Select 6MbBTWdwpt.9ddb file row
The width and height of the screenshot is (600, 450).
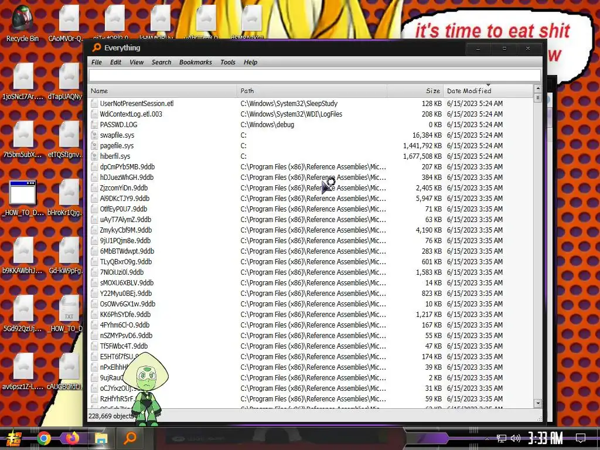coord(311,251)
